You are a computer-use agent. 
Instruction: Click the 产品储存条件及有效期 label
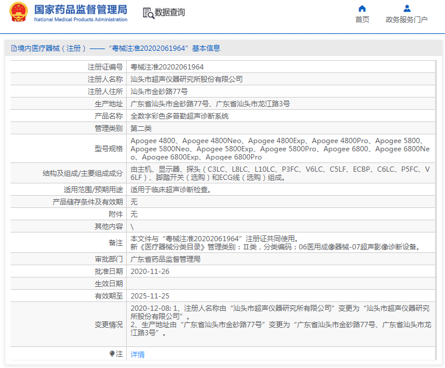(88, 202)
